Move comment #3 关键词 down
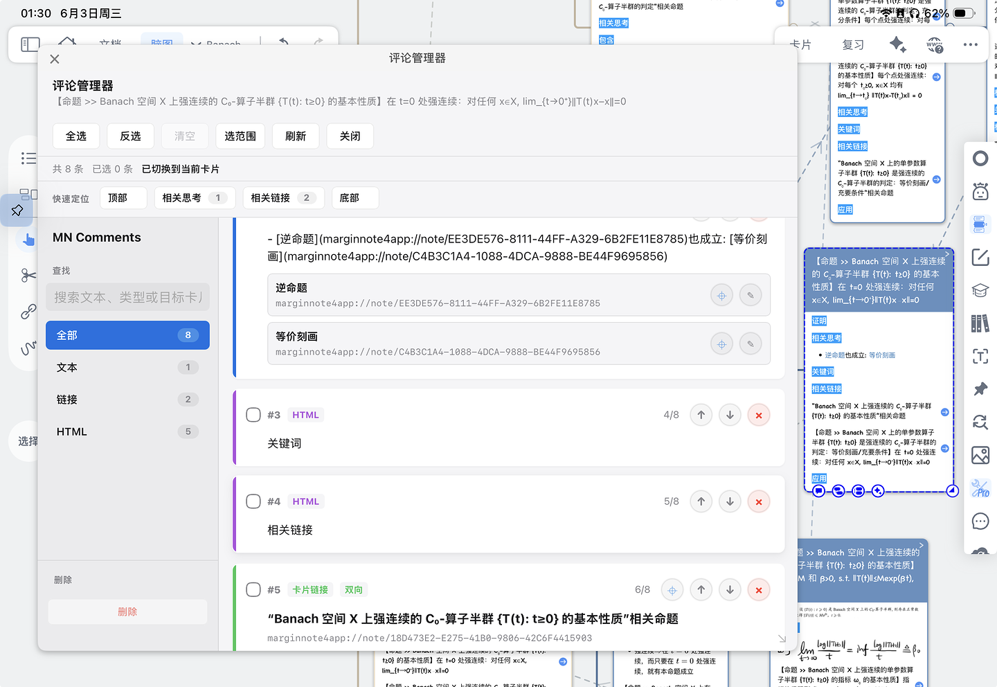The image size is (997, 687). [x=730, y=415]
